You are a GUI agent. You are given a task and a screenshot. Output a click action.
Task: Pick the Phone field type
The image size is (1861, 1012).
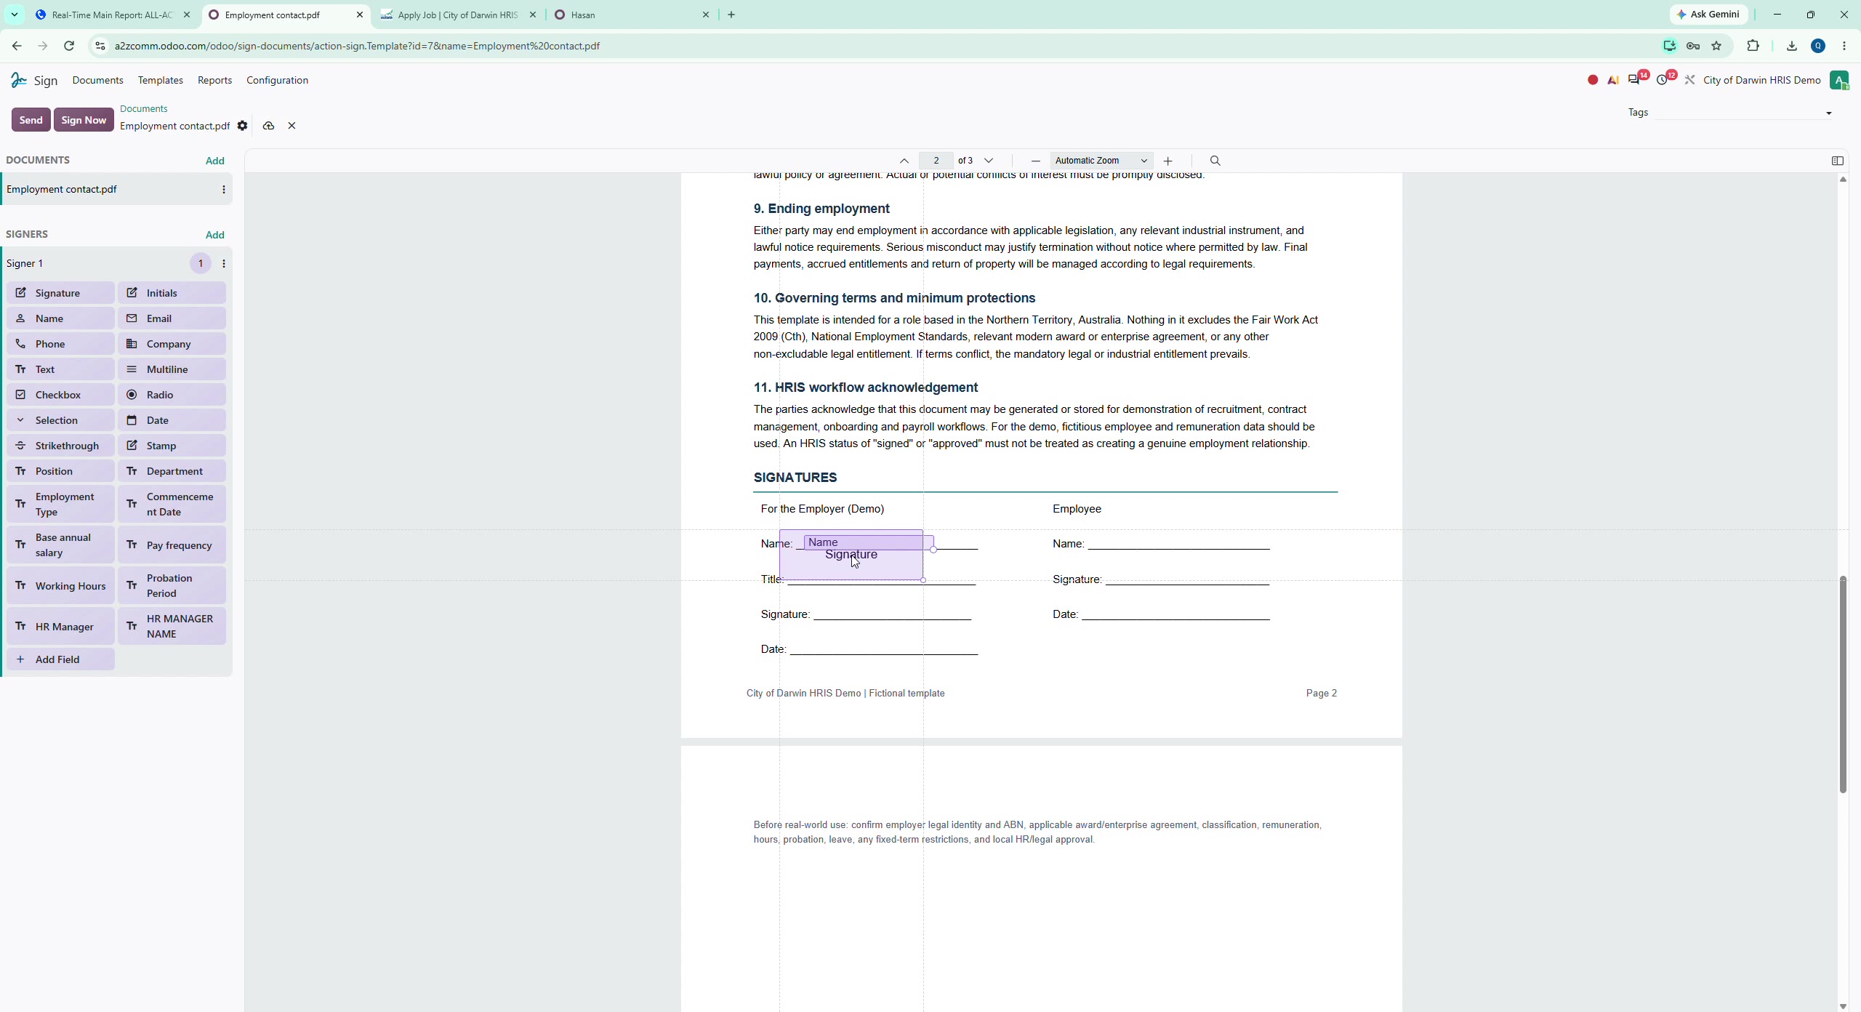tap(61, 344)
